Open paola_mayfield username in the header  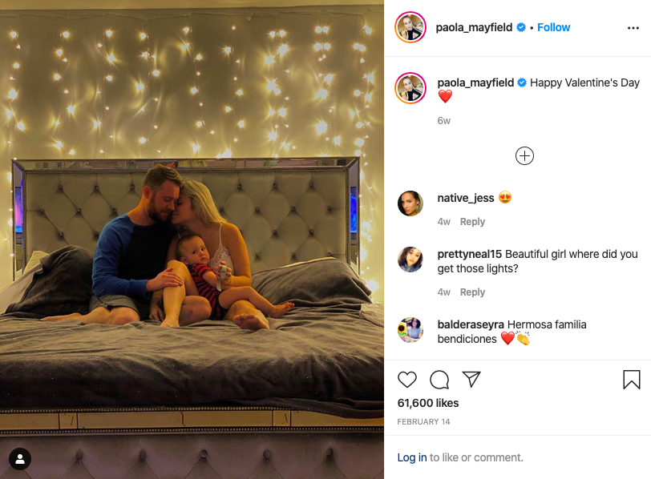[x=474, y=27]
